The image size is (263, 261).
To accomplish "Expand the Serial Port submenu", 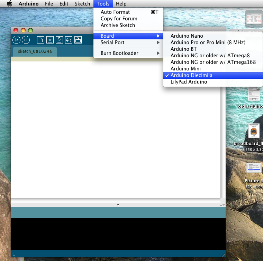I will coord(128,42).
